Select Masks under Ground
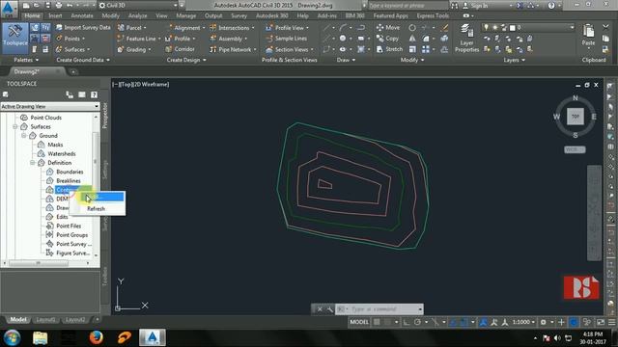Viewport: 618px width, 347px height. 55,145
